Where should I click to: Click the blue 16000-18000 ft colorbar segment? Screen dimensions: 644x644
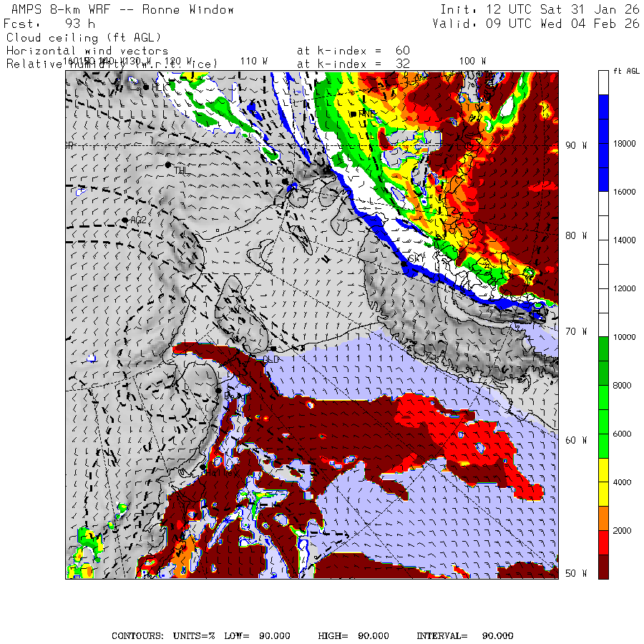[603, 167]
